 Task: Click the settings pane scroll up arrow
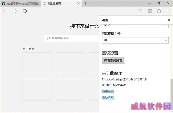click(172, 26)
